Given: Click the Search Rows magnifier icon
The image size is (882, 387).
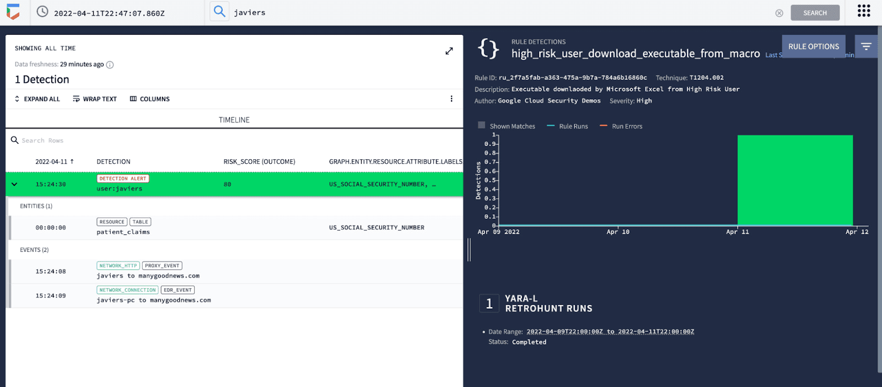Looking at the screenshot, I should coord(15,140).
